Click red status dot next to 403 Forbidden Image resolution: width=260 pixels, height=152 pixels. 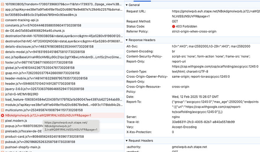click(174, 26)
